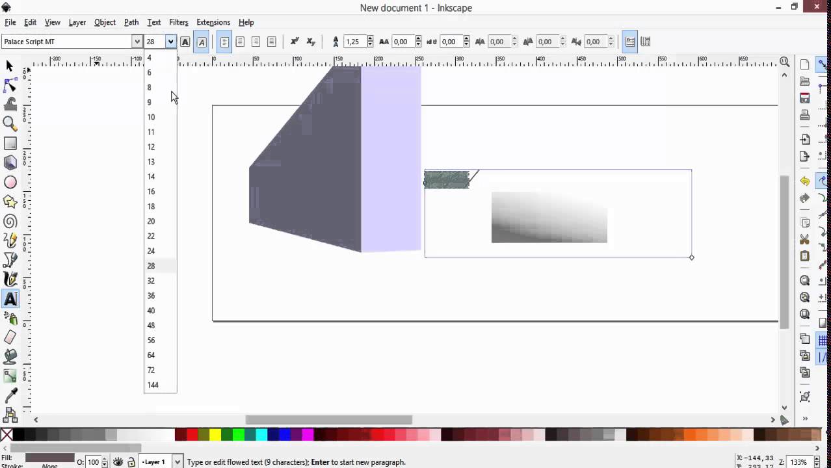
Task: Create a new document from command bar
Action: point(805,64)
